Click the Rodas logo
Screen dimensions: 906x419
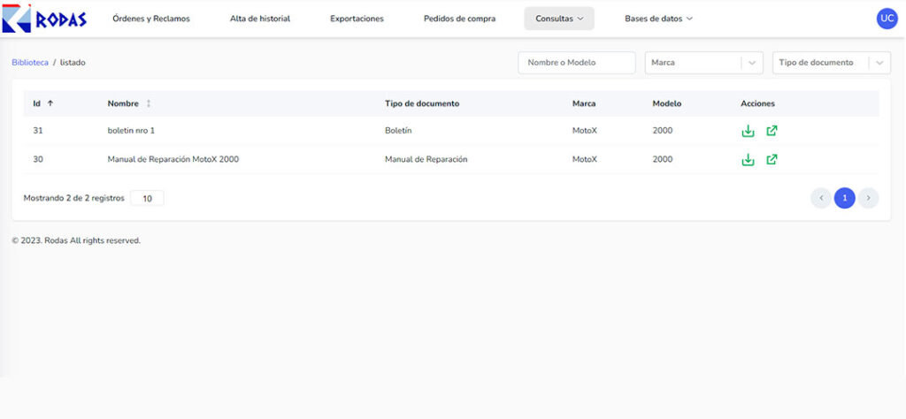[44, 19]
